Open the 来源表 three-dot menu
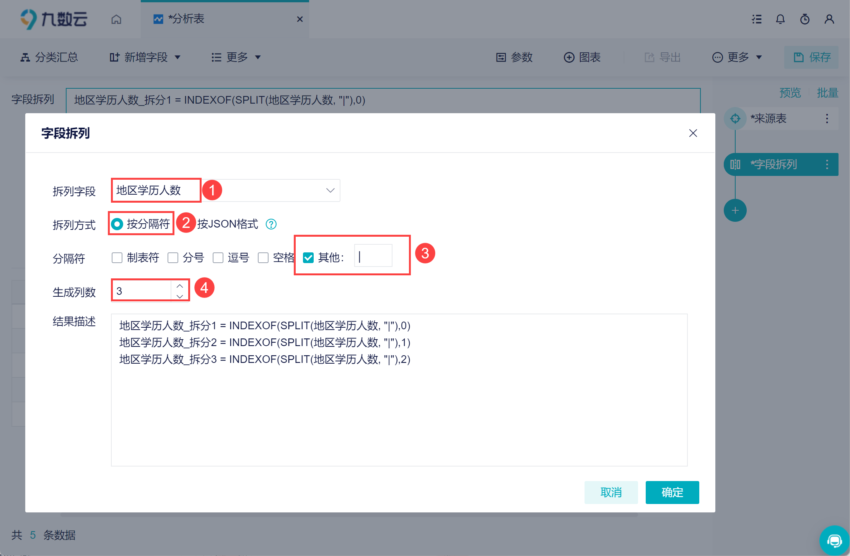This screenshot has height=556, width=850. pyautogui.click(x=827, y=119)
